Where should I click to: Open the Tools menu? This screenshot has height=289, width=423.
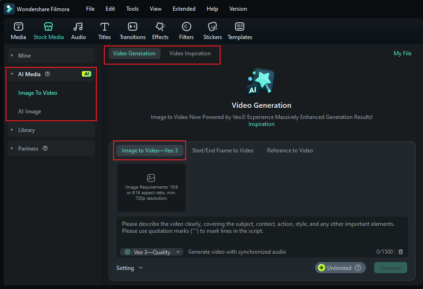tap(133, 9)
